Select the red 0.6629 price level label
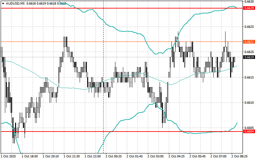The image size is (256, 160). click(249, 8)
